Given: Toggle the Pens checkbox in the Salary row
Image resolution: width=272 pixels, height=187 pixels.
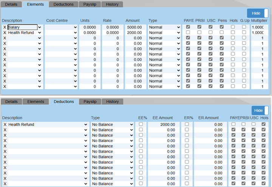Looking at the screenshot, I should (x=222, y=27).
